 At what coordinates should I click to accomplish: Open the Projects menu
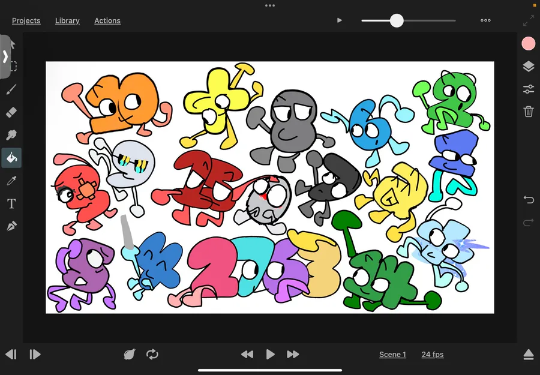coord(26,20)
